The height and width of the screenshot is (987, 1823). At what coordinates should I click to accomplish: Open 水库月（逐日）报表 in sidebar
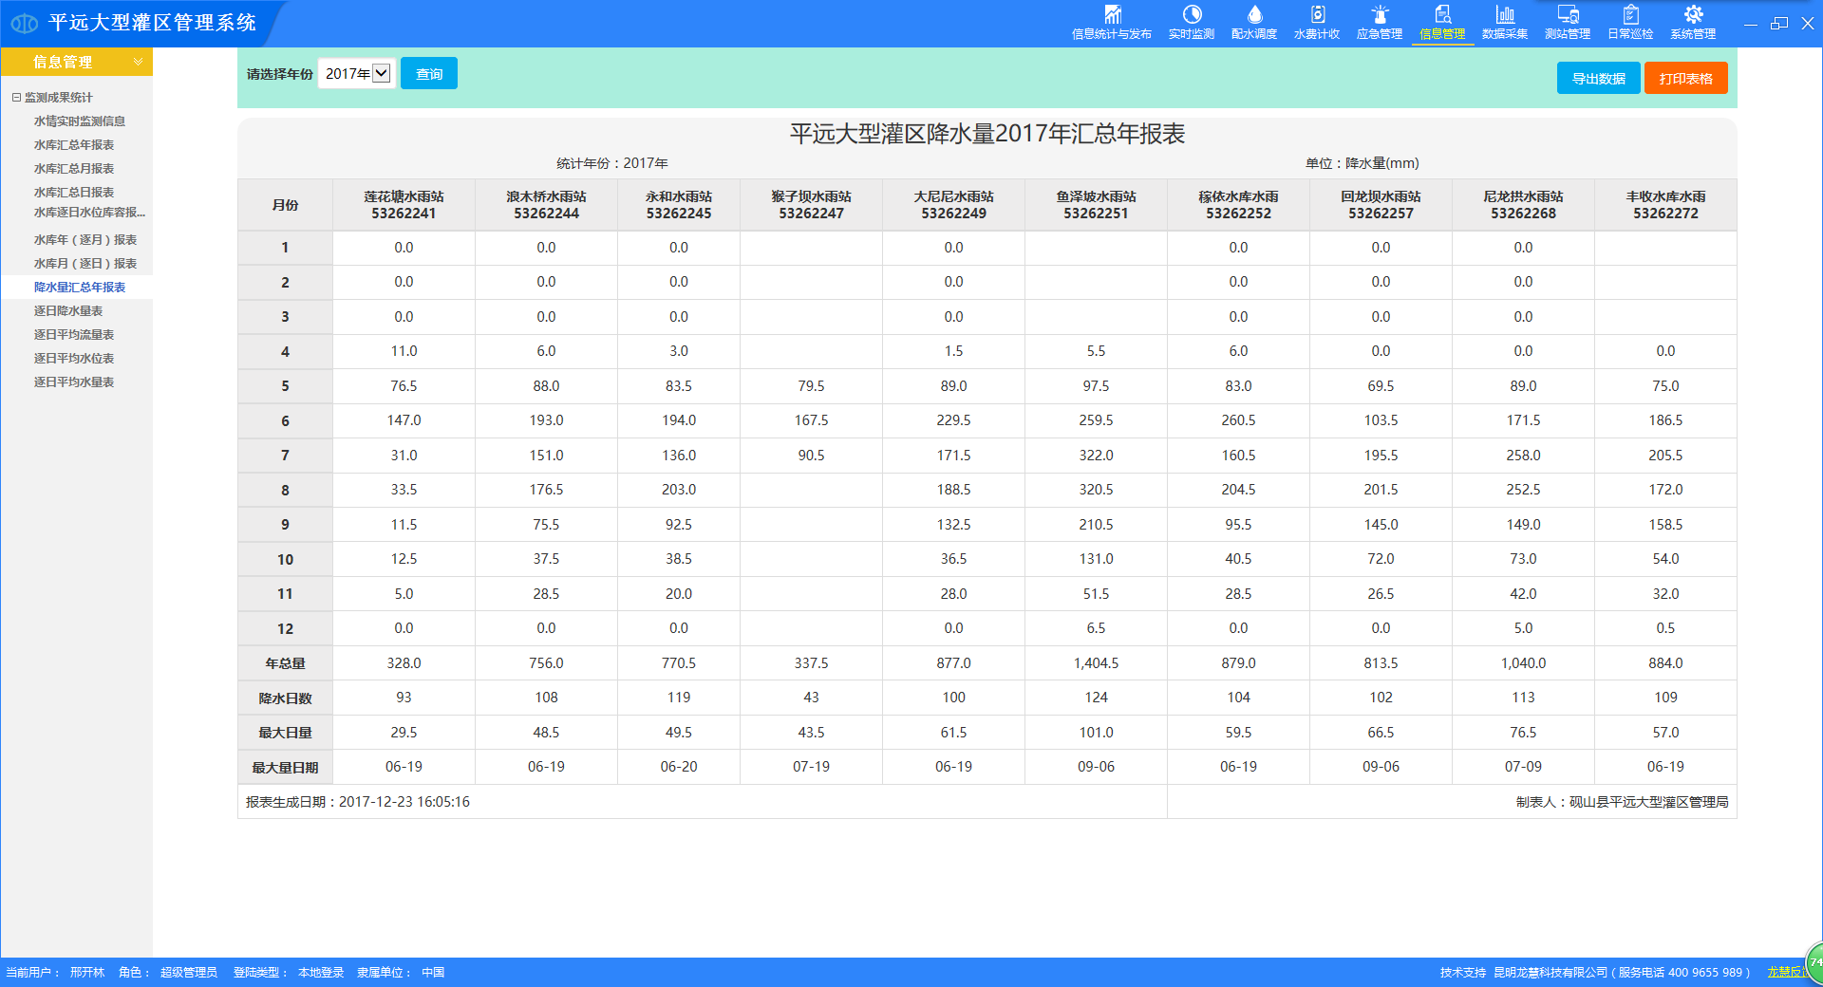[85, 264]
